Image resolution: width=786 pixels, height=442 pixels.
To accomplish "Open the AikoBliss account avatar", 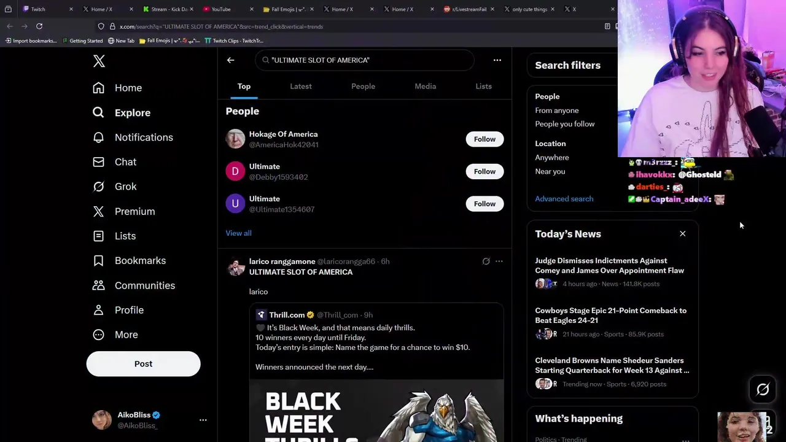I will [x=102, y=420].
